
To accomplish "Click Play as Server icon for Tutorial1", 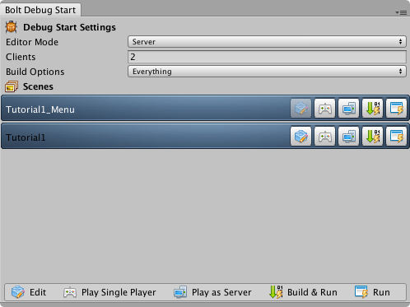I will 348,136.
